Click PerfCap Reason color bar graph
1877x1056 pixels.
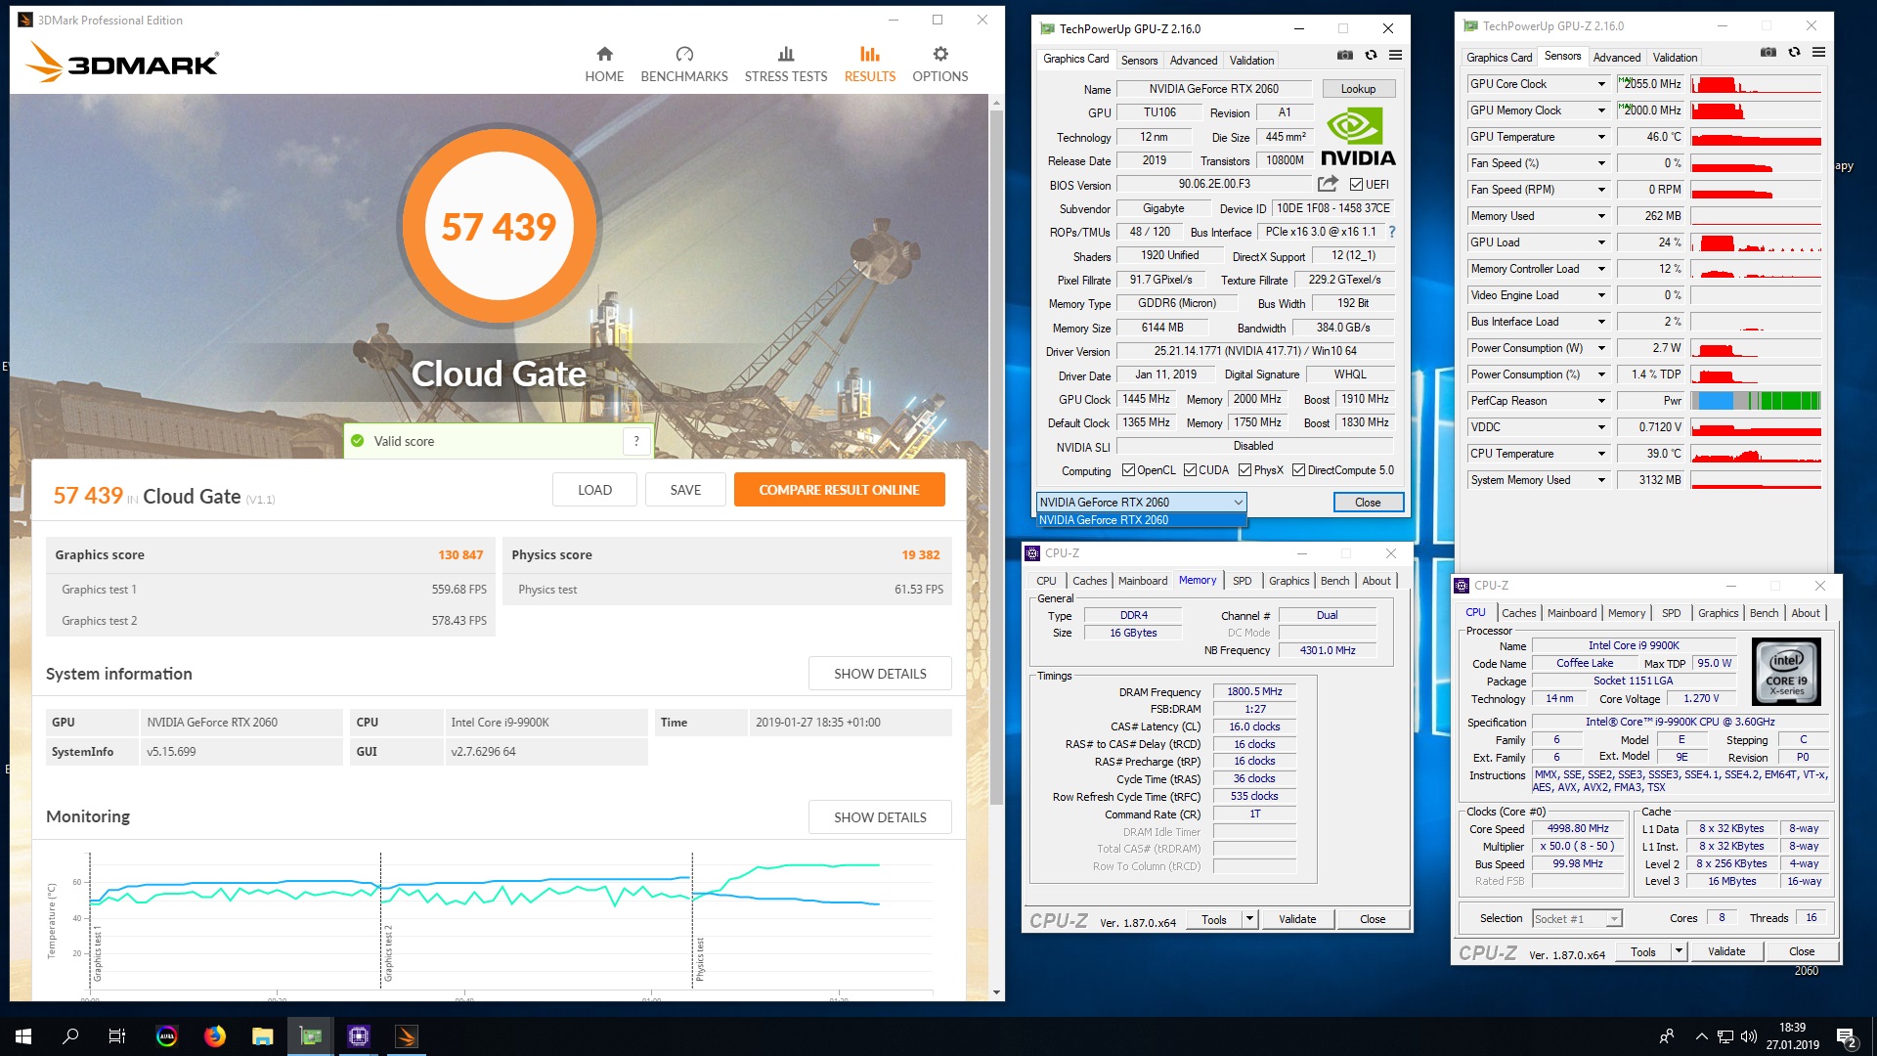1755,401
